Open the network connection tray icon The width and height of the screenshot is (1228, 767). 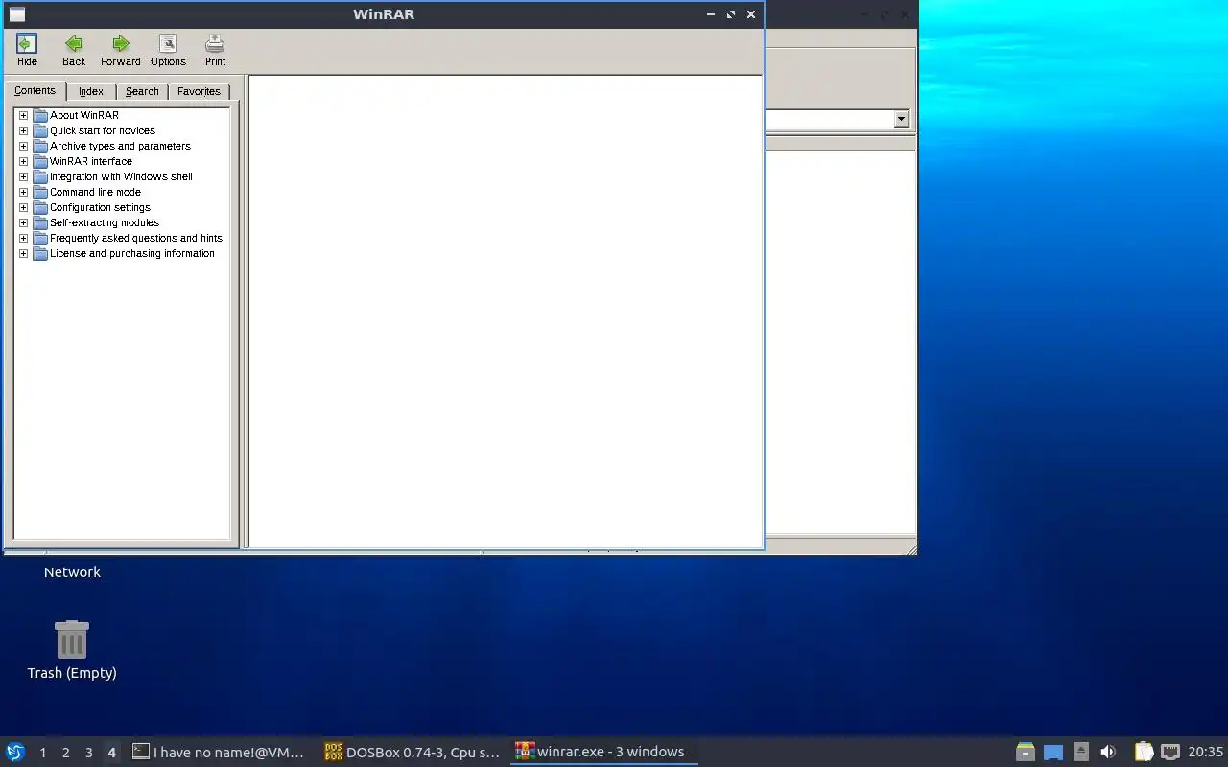click(x=1169, y=752)
